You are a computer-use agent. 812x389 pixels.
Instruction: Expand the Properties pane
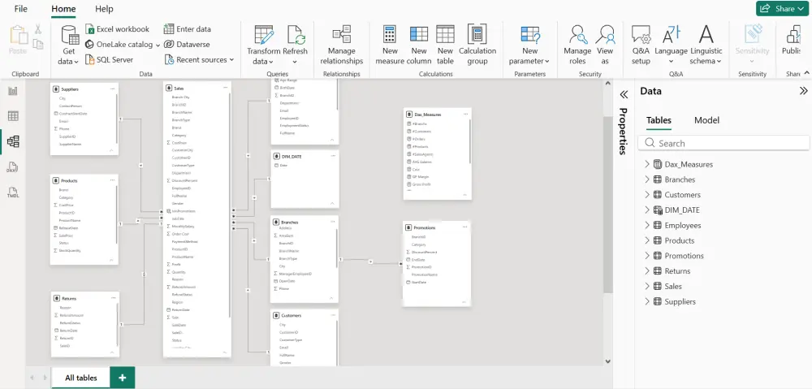coord(624,94)
